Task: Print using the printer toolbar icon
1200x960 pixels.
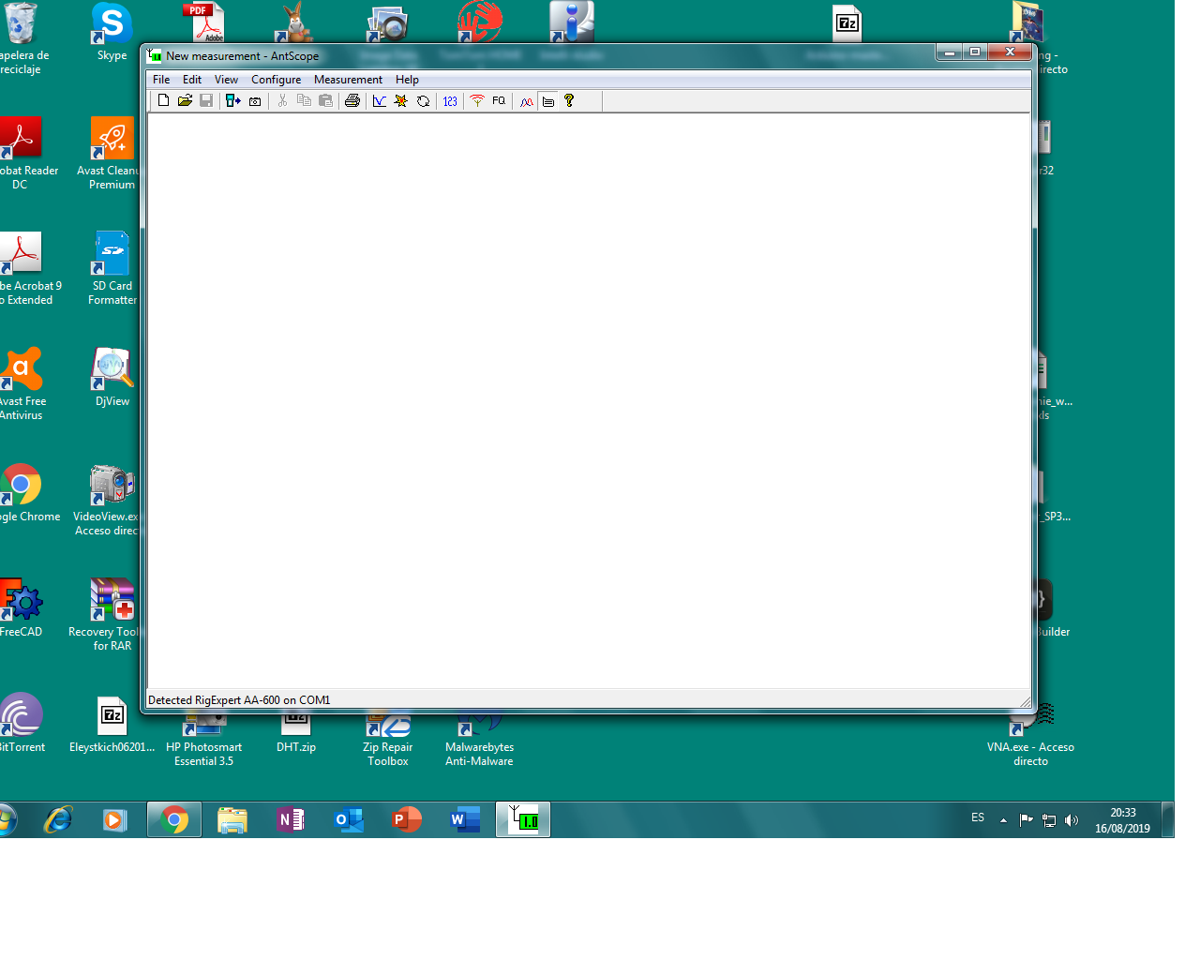Action: coord(352,100)
